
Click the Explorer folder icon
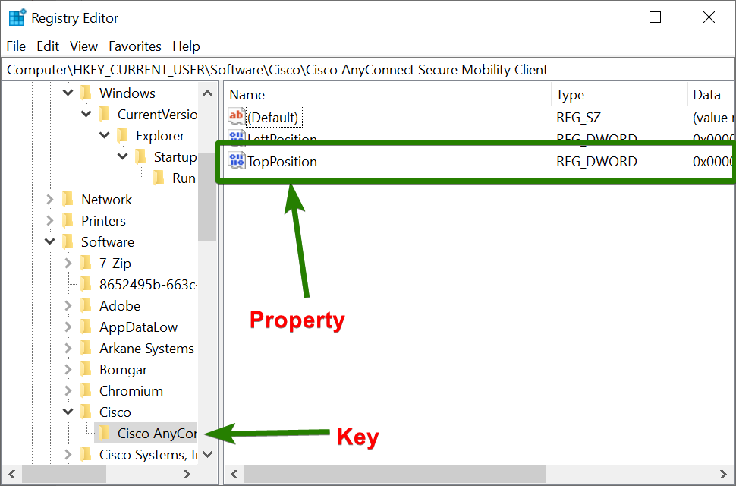click(x=122, y=135)
